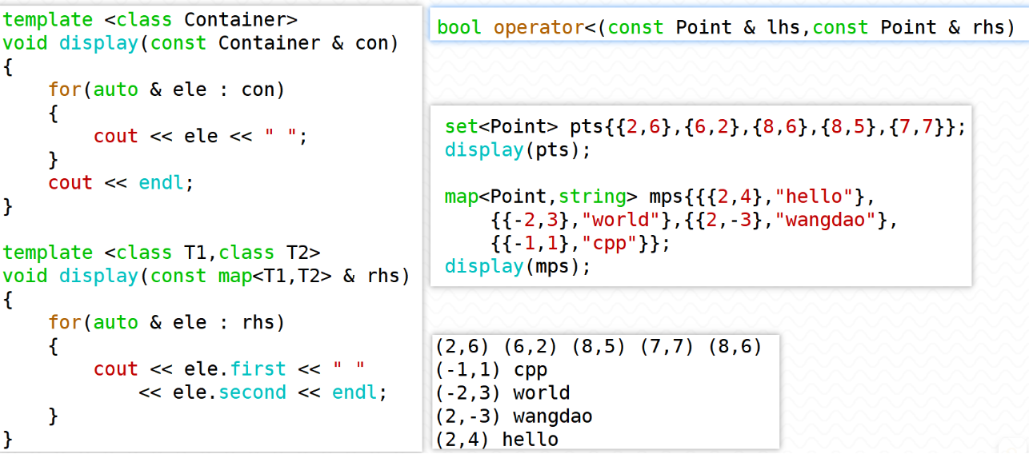Screen dimensions: 1029x454
Task: Click the "cout << endl;" line
Action: point(122,182)
